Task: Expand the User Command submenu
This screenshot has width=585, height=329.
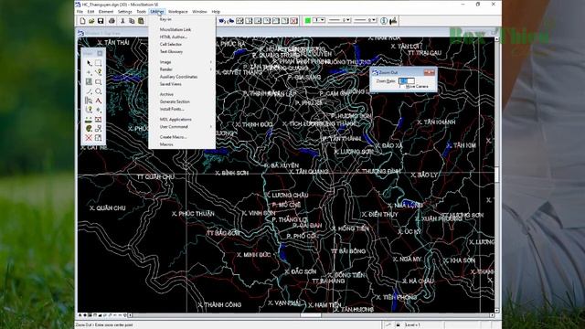Action: (182, 127)
